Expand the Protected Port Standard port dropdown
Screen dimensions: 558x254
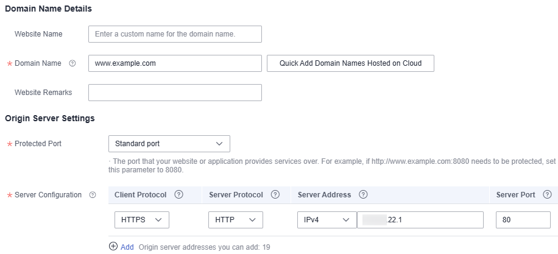pyautogui.click(x=169, y=144)
